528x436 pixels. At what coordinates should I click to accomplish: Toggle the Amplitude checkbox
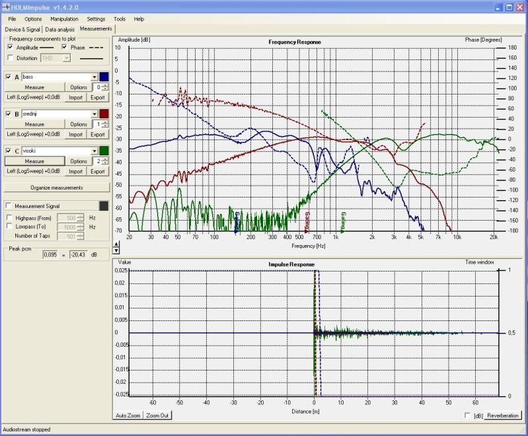(x=10, y=47)
